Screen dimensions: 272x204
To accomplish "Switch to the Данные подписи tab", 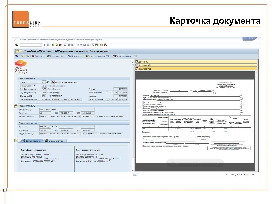I will pos(32,141).
